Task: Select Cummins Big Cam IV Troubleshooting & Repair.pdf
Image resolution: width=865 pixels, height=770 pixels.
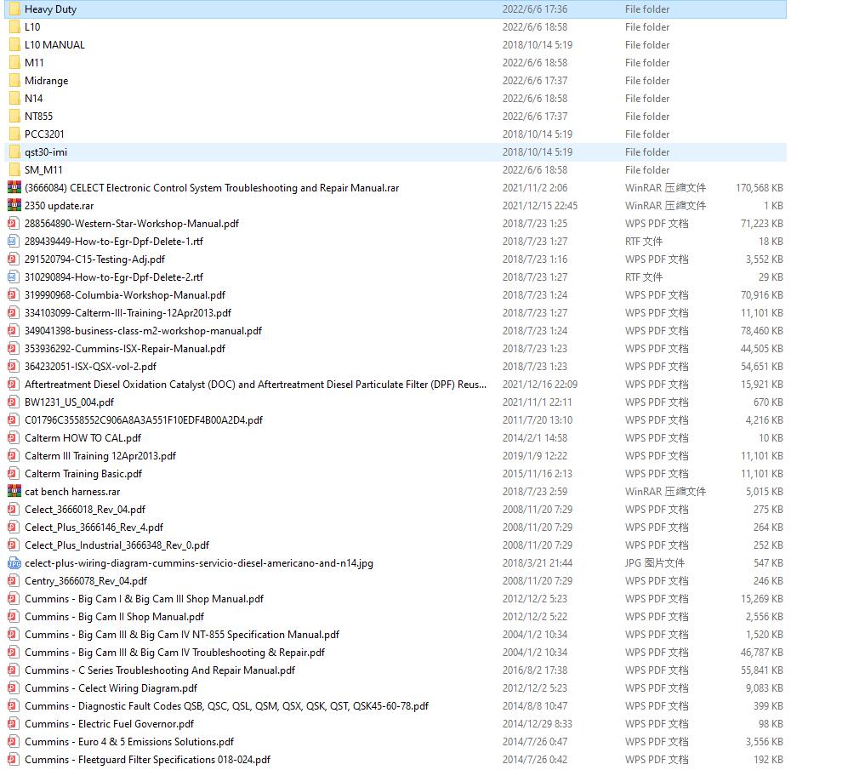Action: 175,653
